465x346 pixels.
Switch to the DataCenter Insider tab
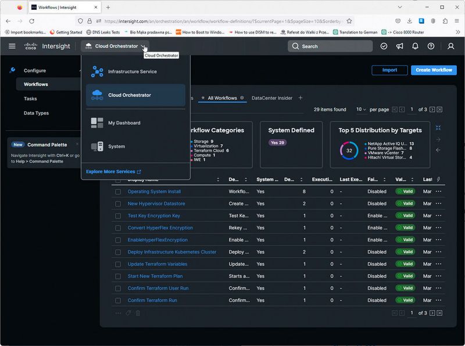tap(272, 98)
